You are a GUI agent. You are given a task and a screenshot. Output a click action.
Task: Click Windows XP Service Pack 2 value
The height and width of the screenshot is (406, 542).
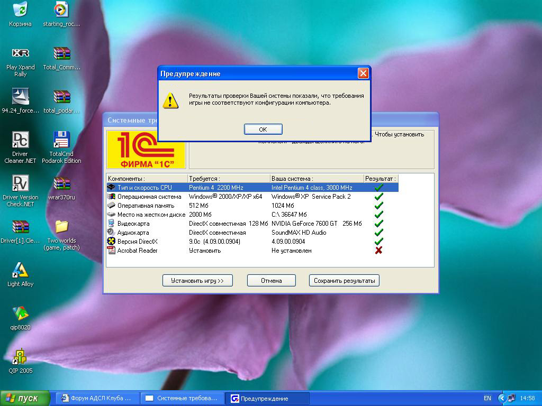coord(311,197)
